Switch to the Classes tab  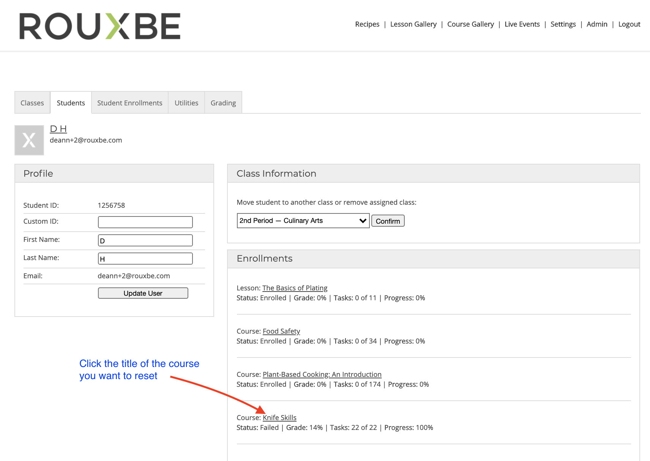tap(32, 103)
